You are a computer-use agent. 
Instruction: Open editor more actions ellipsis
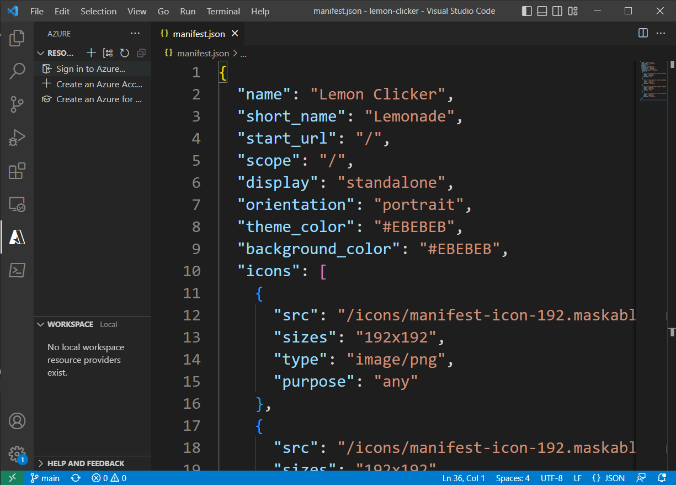tap(661, 33)
